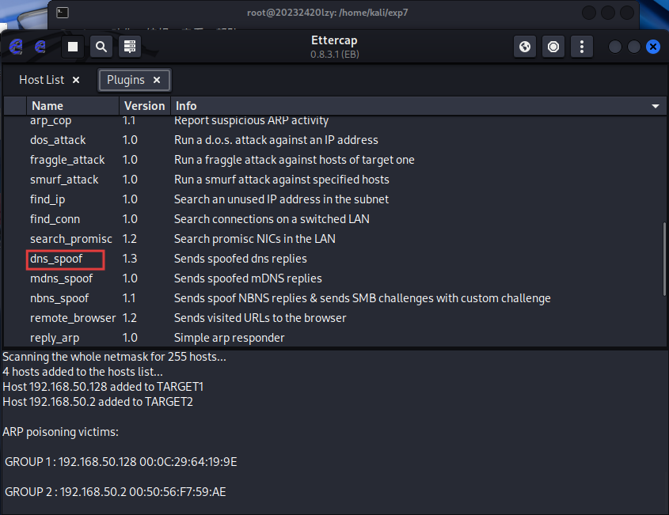Click the terminal icon in the background window
This screenshot has height=515, width=669.
(63, 13)
